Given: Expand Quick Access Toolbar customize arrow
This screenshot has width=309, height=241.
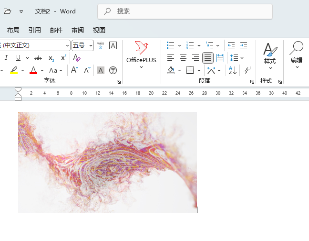Looking at the screenshot, I should click(x=21, y=11).
